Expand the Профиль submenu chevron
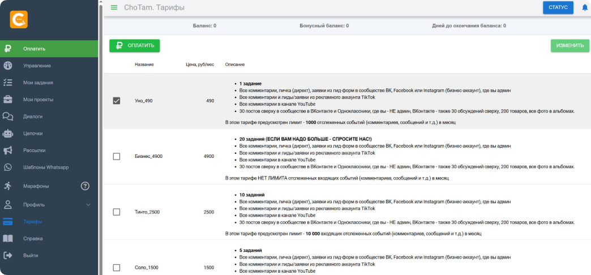The height and width of the screenshot is (275, 591). click(x=88, y=205)
